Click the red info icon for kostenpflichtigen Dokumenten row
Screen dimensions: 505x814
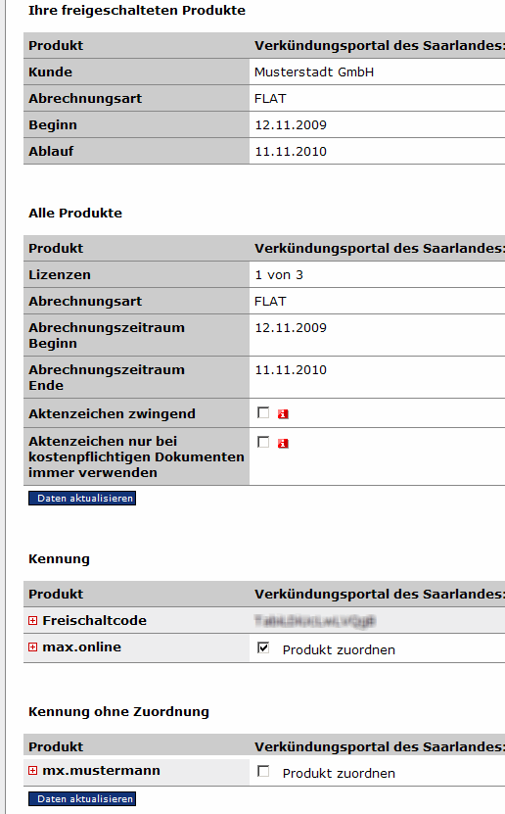click(283, 444)
